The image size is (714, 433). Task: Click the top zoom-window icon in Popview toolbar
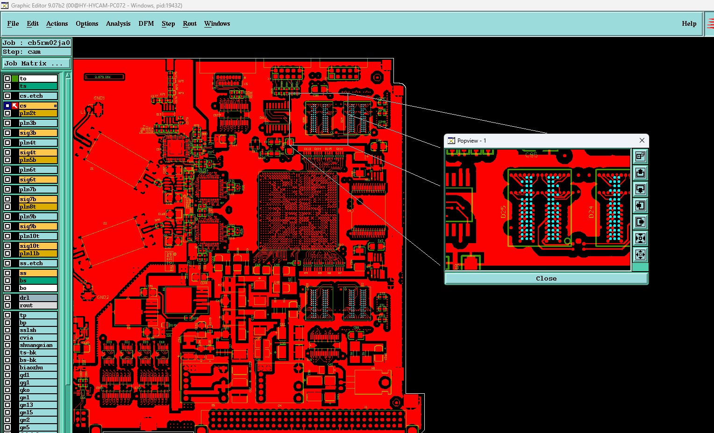(x=640, y=156)
